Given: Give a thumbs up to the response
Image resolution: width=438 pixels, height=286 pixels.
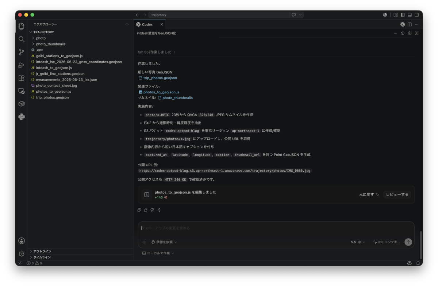Looking at the screenshot, I should (x=146, y=210).
